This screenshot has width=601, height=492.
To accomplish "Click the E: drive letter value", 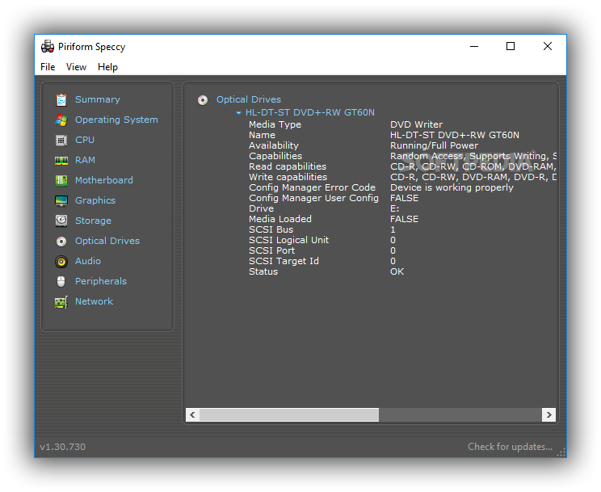I will click(x=395, y=208).
